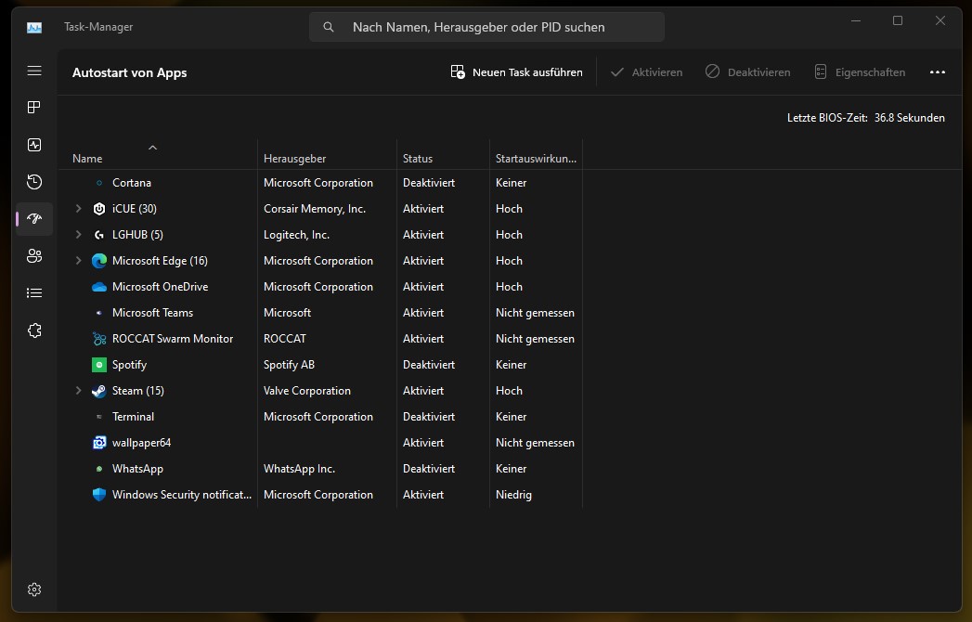Viewport: 972px width, 622px height.
Task: Click Niedrig startup impact value
Action: 513,495
